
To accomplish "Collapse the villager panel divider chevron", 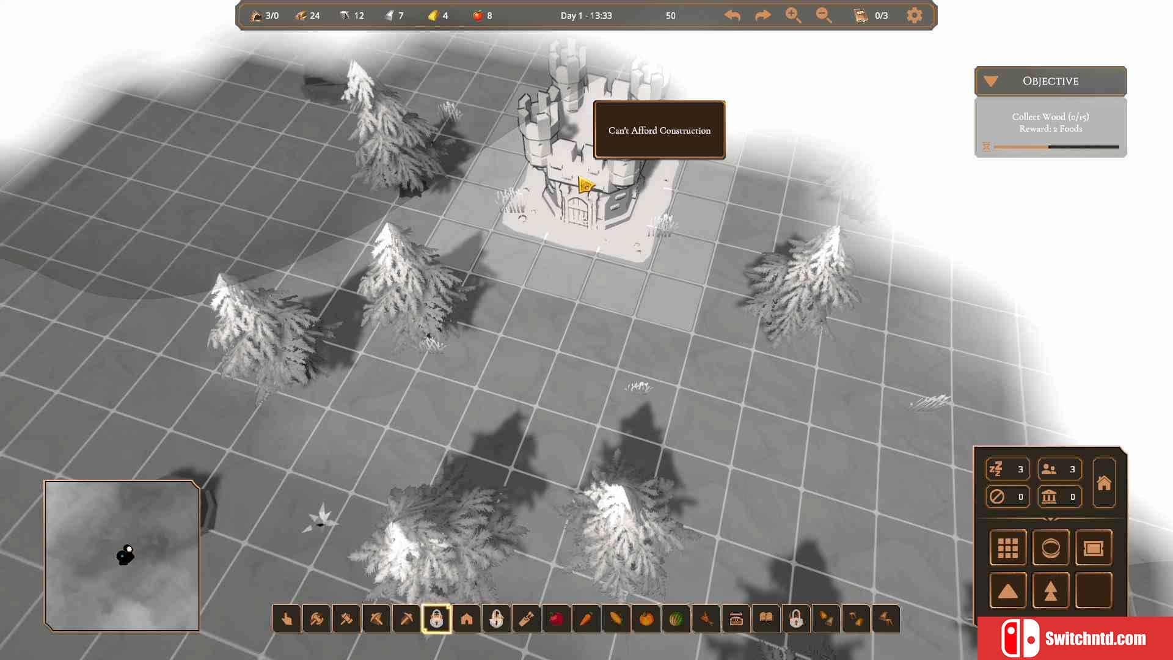I will click(x=1051, y=519).
